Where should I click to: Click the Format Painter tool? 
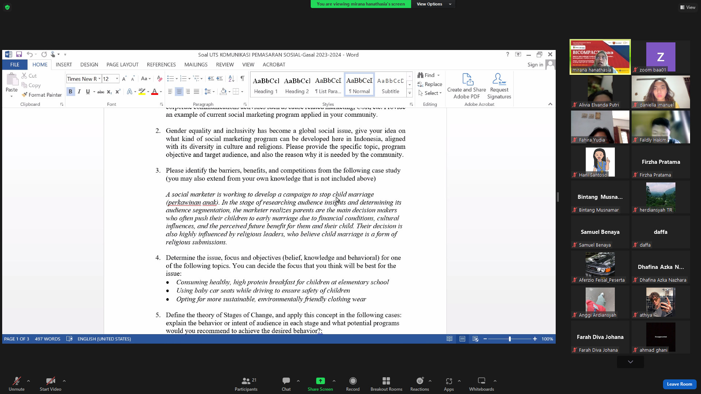point(42,95)
